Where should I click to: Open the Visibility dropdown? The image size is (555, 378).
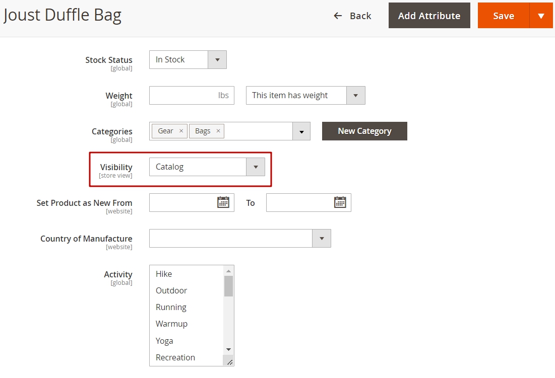(x=207, y=167)
